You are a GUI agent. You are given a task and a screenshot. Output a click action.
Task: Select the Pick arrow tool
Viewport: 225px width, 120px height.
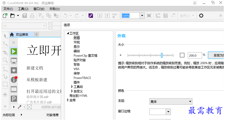[5, 36]
